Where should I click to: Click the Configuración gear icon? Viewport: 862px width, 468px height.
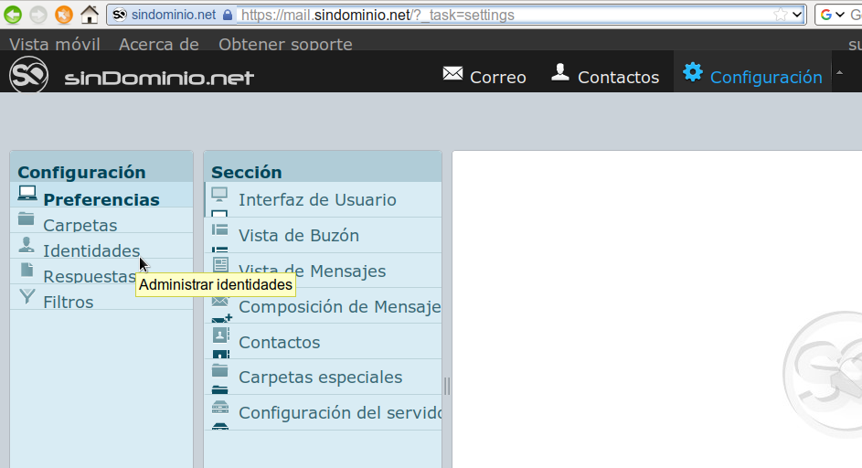click(693, 73)
